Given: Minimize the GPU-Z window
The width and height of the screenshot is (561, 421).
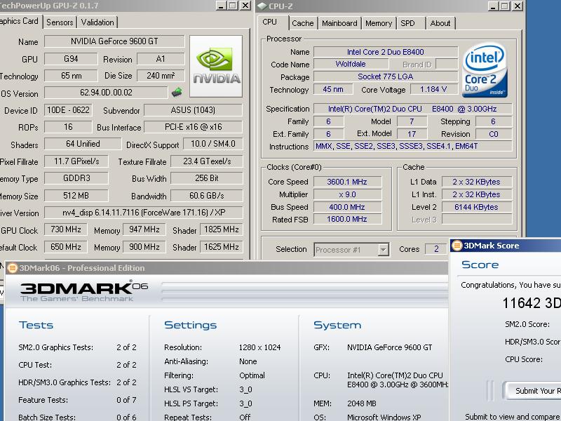Looking at the screenshot, I should 222,6.
